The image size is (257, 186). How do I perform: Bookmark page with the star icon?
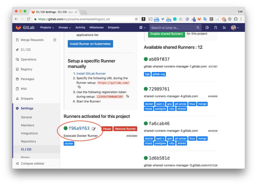[x=136, y=19]
